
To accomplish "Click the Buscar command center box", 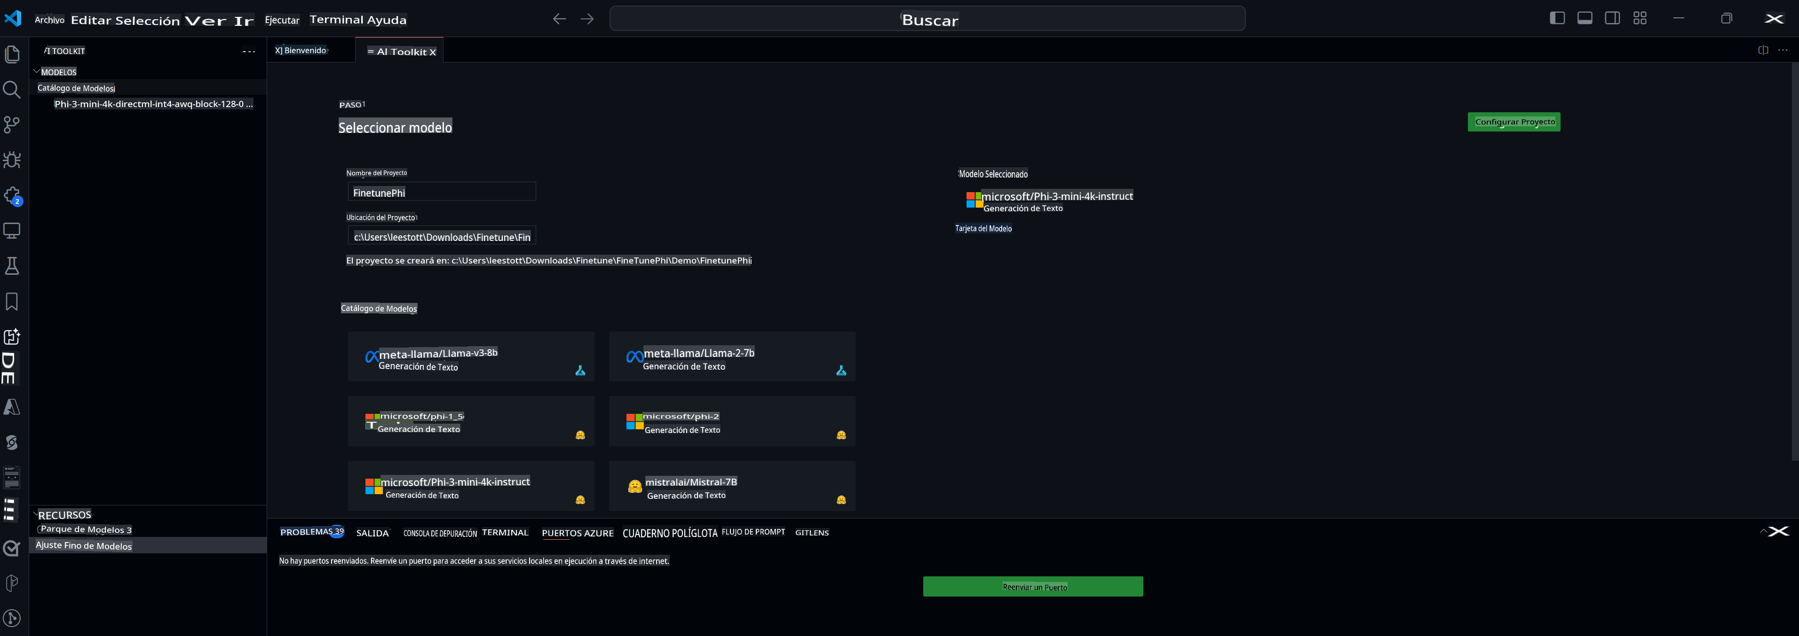I will [x=927, y=19].
